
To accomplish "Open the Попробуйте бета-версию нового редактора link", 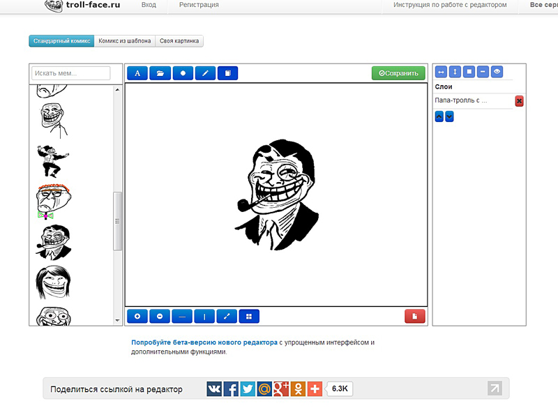I will [204, 342].
